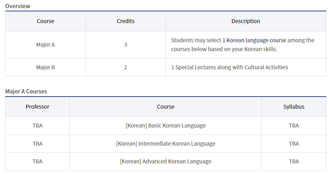This screenshot has height=174, width=328.
Task: Click the credits value 3 for Major A
Action: pyautogui.click(x=126, y=45)
